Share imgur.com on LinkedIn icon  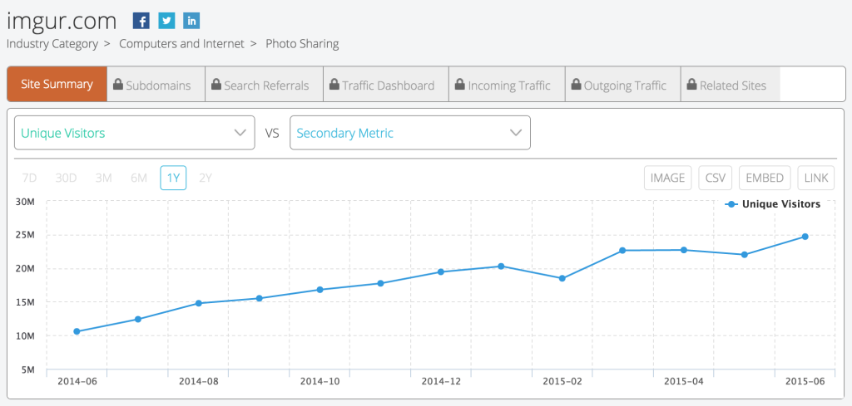click(x=191, y=21)
